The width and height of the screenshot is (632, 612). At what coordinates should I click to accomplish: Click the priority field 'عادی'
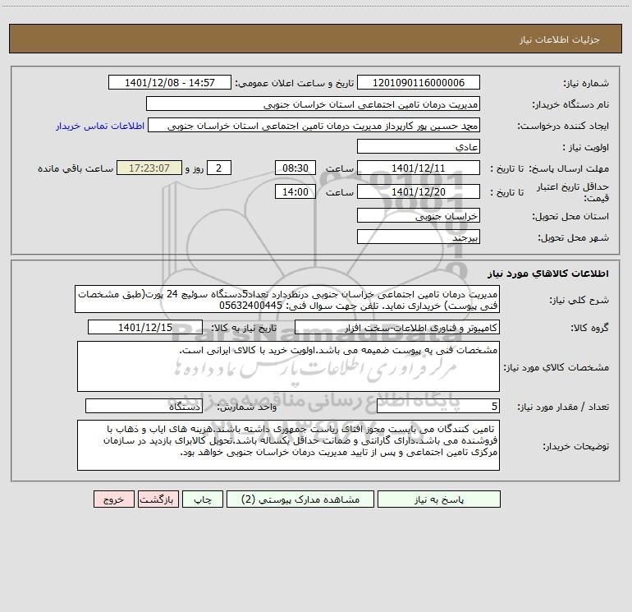tap(419, 146)
